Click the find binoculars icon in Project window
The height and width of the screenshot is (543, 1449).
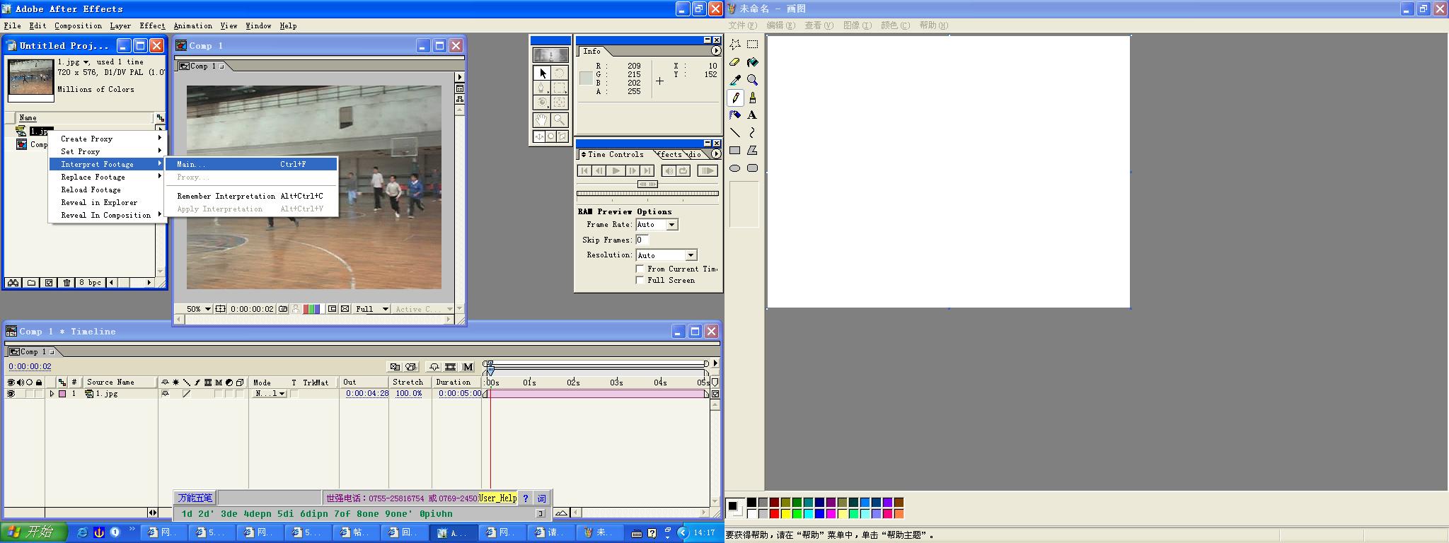pyautogui.click(x=13, y=283)
